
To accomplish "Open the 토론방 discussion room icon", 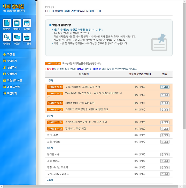I will [17, 39].
